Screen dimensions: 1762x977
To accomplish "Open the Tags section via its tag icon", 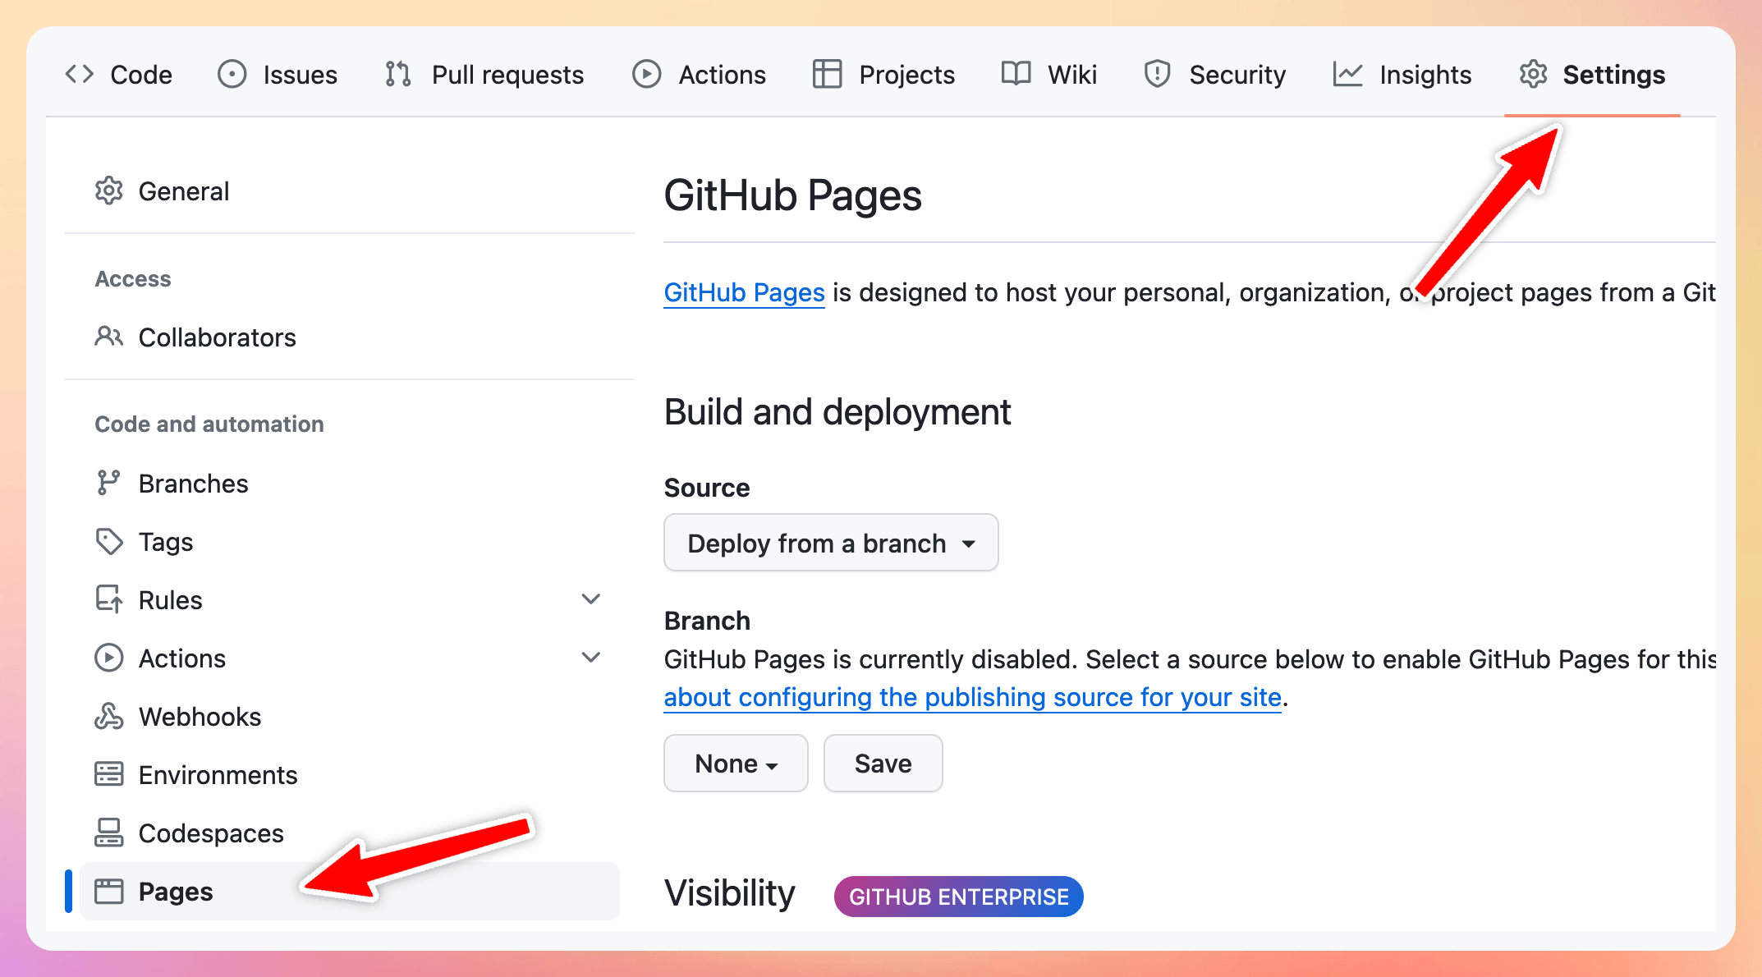I will click(109, 541).
